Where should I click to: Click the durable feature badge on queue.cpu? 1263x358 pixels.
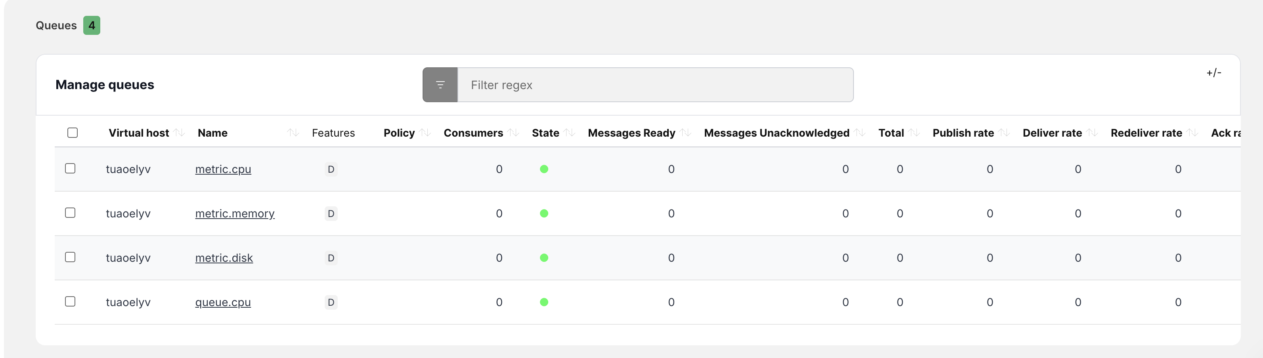331,302
